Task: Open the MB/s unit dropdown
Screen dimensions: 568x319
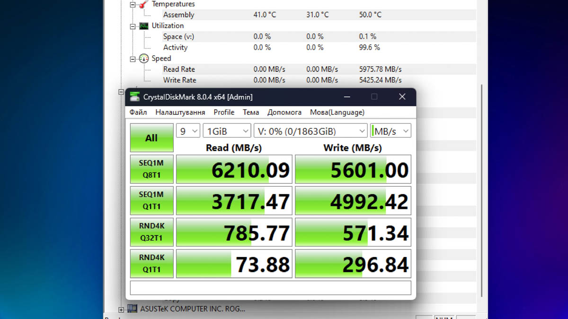Action: pos(390,131)
